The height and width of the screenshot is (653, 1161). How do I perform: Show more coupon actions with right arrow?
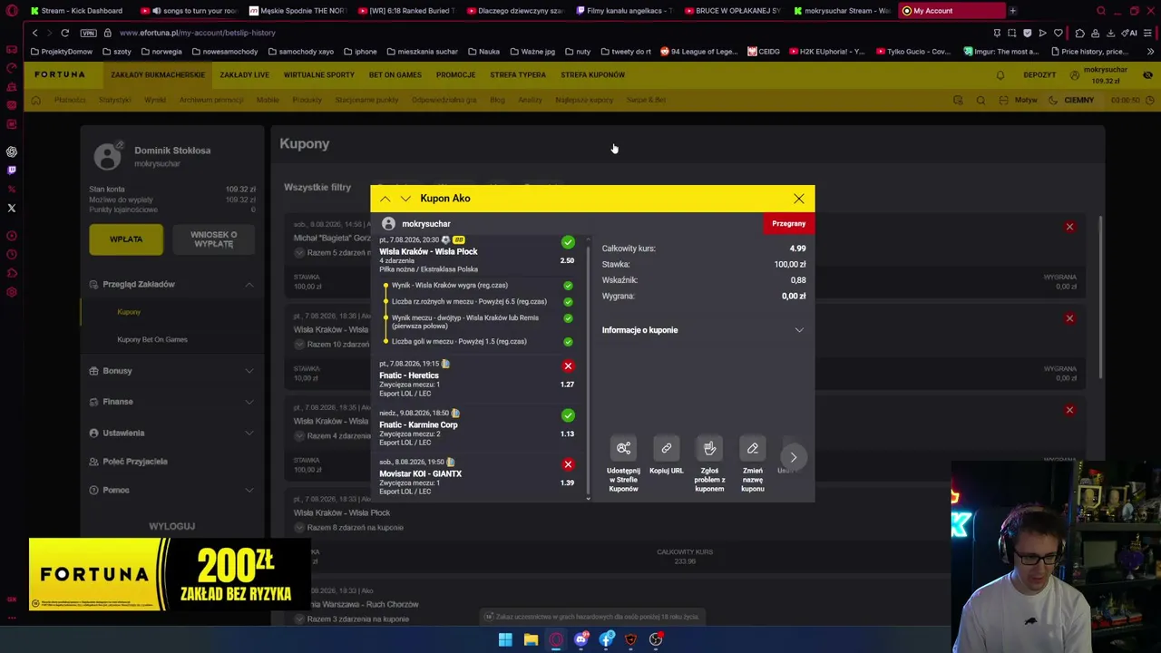pos(794,457)
